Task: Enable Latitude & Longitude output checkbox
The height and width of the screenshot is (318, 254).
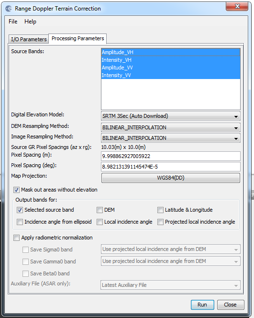Action: [160, 210]
